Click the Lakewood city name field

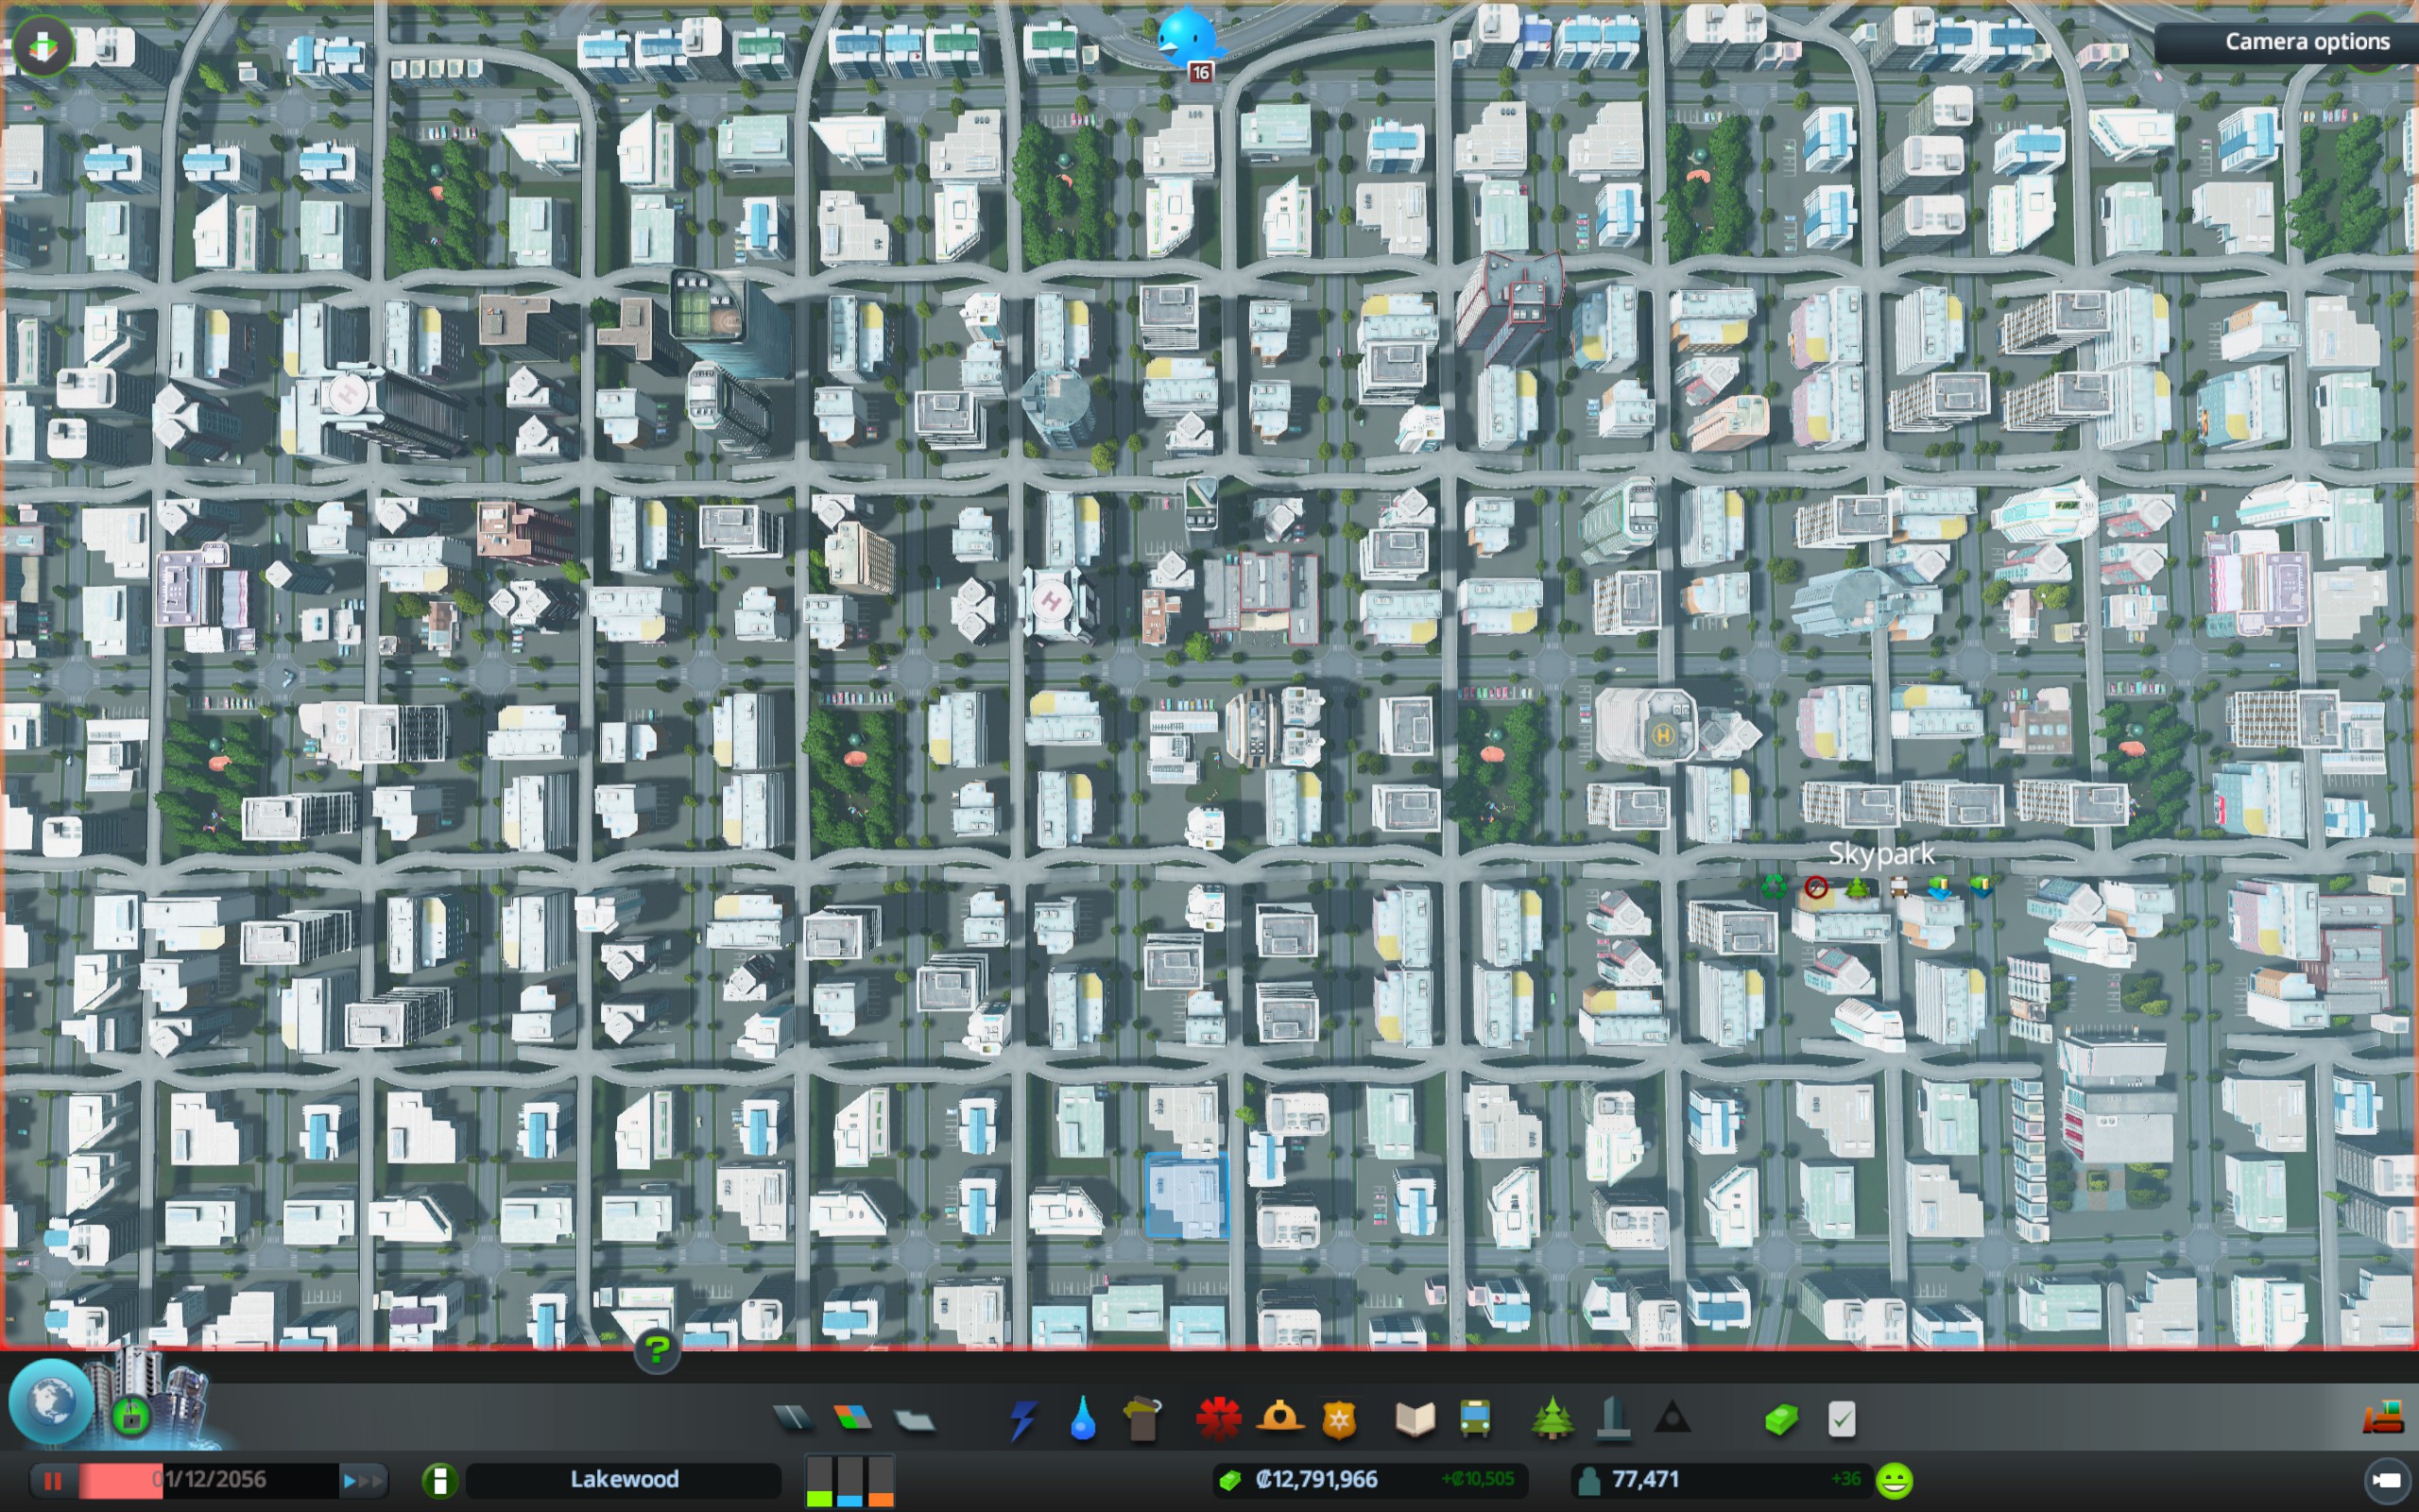[624, 1479]
